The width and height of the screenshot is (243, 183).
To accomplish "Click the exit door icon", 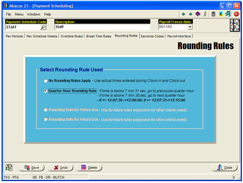I will point(228,14).
